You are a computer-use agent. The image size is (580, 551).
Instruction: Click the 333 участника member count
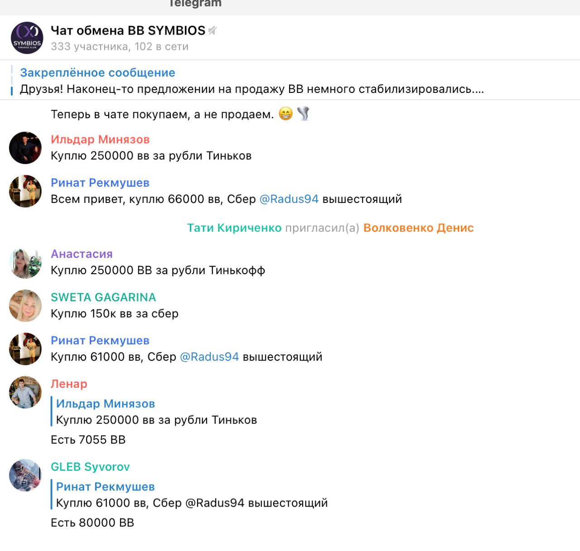coord(90,47)
